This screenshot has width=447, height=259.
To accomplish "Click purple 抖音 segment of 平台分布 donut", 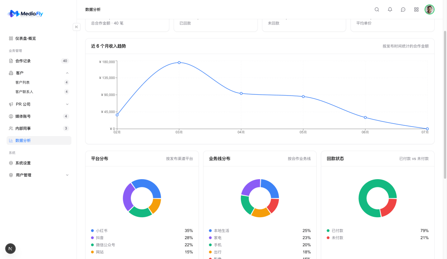I will coord(127,197).
